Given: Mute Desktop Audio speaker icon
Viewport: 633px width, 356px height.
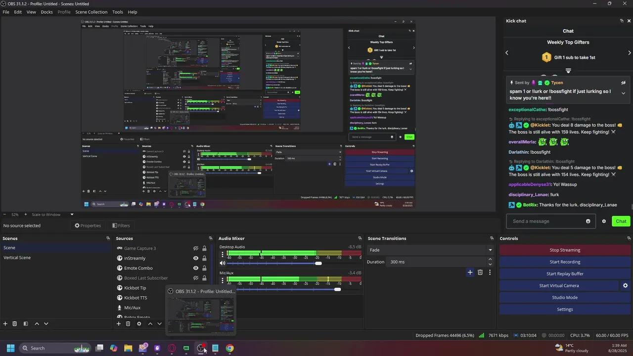Looking at the screenshot, I should point(223,263).
